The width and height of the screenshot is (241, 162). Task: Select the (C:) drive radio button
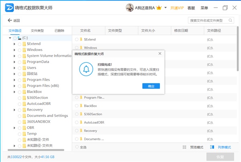15,38
